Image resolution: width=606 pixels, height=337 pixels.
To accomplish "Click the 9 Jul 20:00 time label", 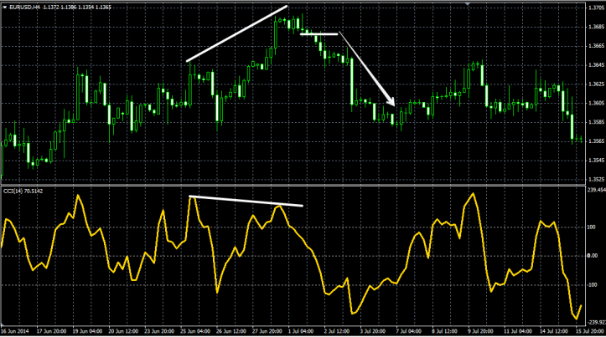I will [x=481, y=331].
